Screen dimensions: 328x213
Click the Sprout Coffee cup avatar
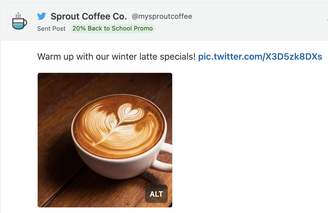(x=19, y=21)
